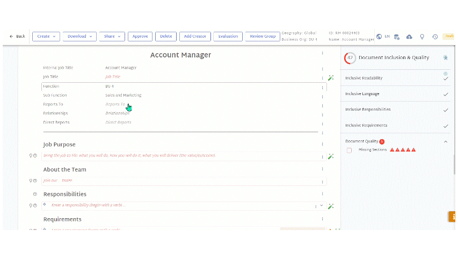Open the options menu for Job Title row
Image resolution: width=458 pixels, height=258 pixels.
click(323, 78)
